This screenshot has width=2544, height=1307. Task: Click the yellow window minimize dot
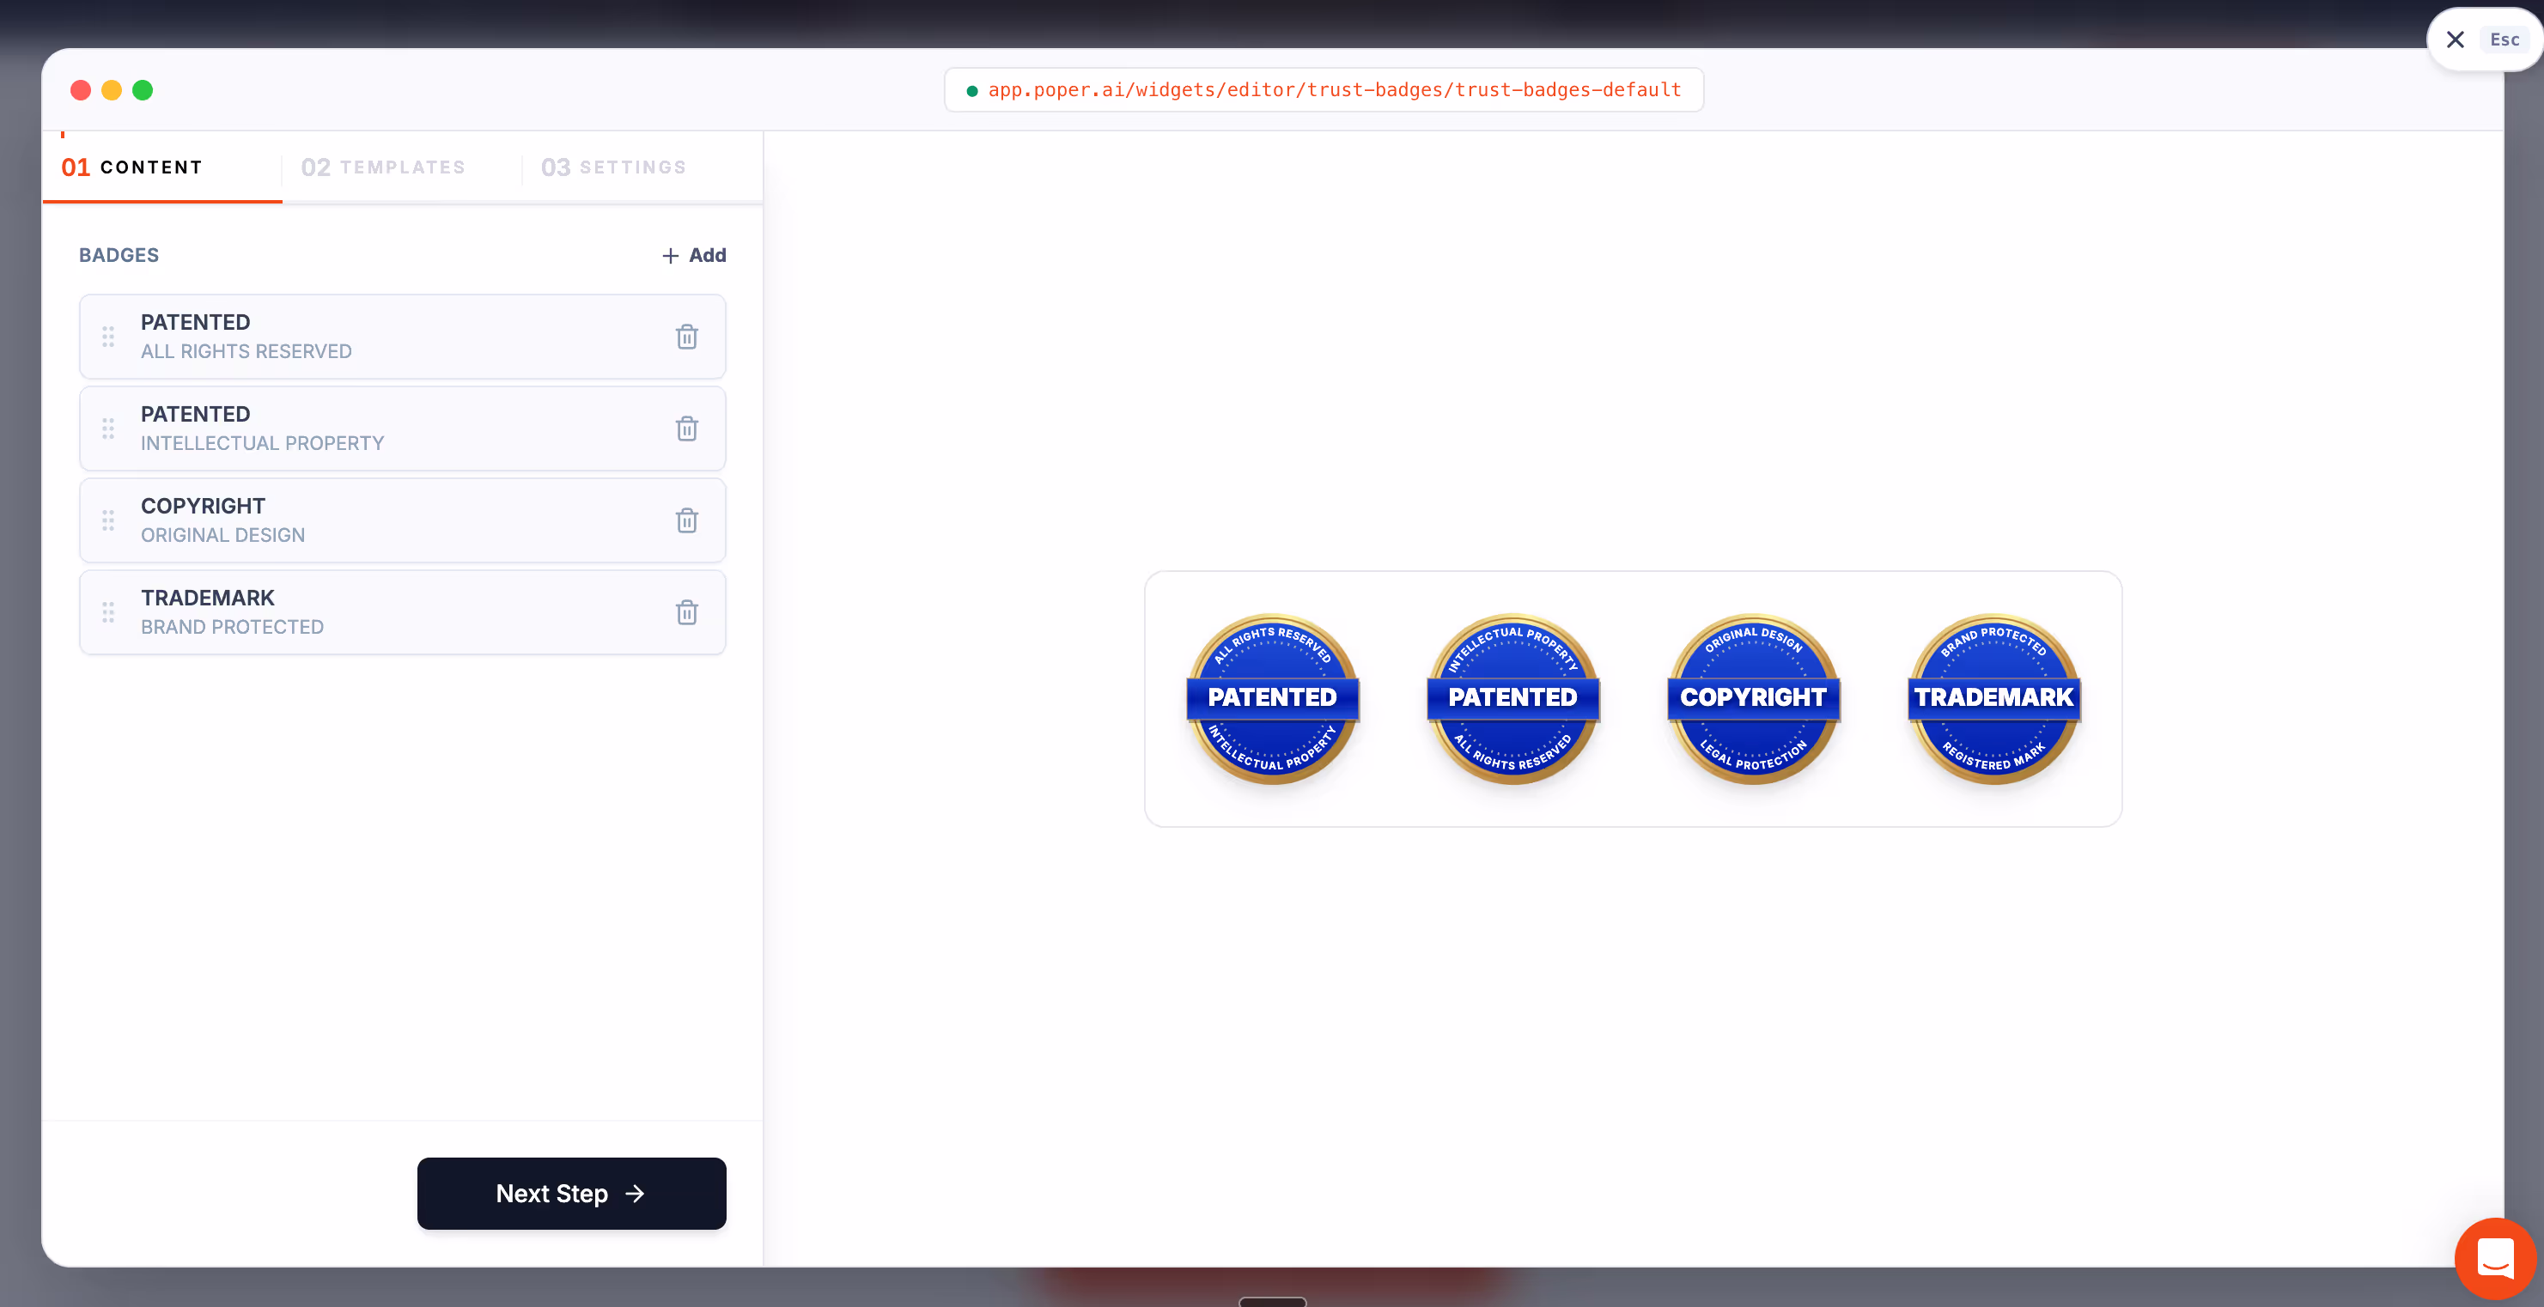[x=112, y=91]
